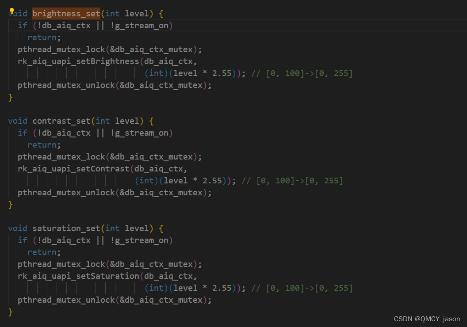Click the return statement in saturation_set

tap(44, 253)
